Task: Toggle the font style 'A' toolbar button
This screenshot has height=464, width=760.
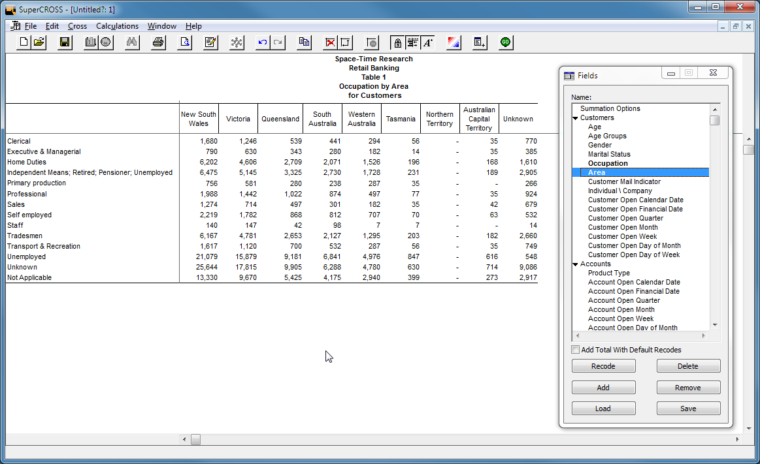Action: (x=427, y=42)
